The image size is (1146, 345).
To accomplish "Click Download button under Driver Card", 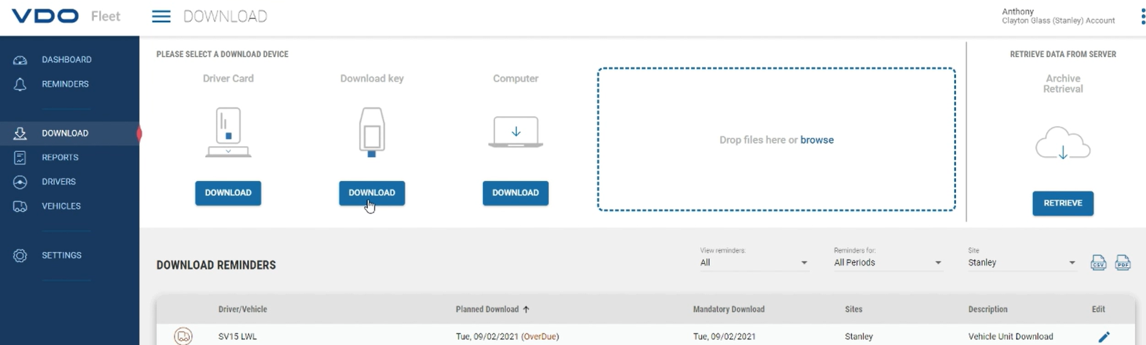I will point(228,193).
